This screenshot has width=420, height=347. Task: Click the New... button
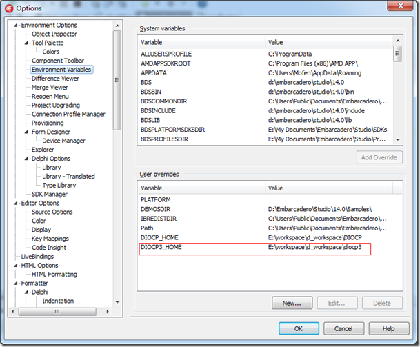pyautogui.click(x=292, y=303)
